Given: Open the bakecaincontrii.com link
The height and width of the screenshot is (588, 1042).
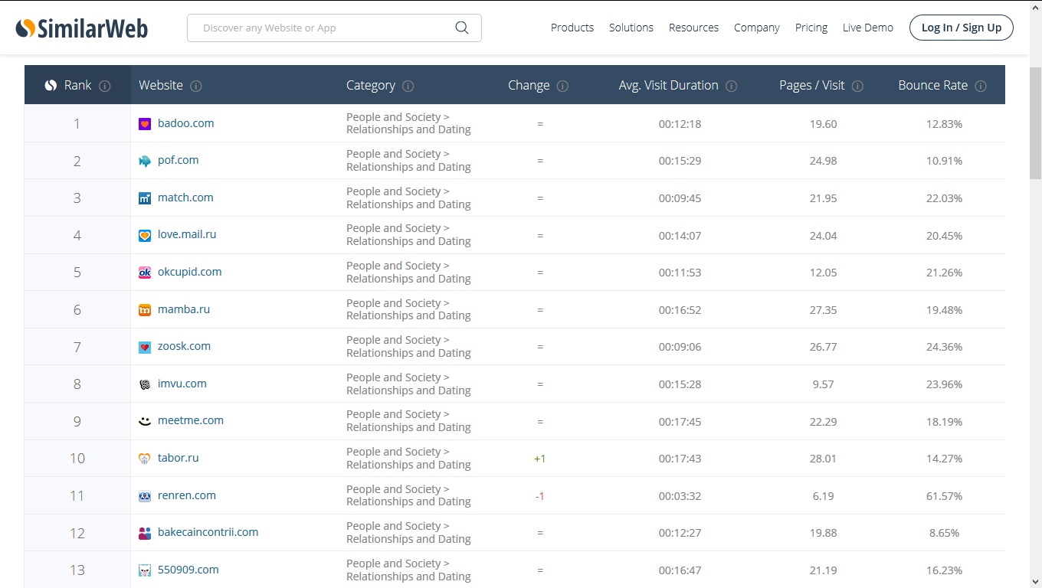Looking at the screenshot, I should [208, 532].
